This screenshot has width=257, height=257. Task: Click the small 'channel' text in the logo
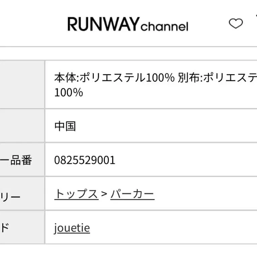pyautogui.click(x=164, y=26)
